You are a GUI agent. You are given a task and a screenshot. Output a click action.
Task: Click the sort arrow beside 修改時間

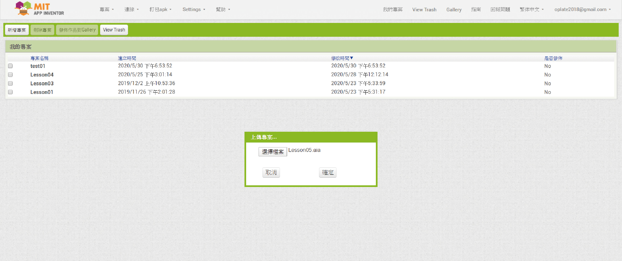point(351,58)
